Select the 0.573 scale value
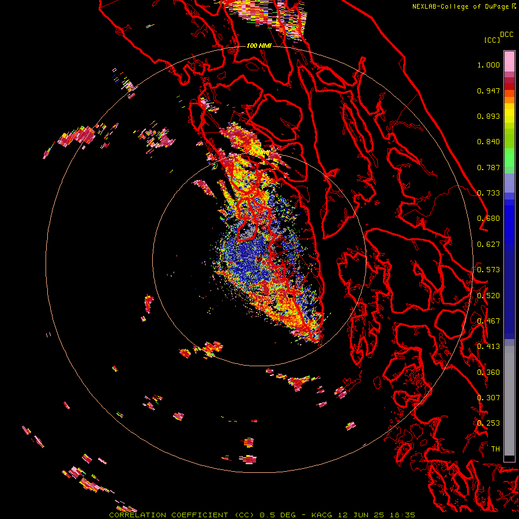 click(488, 270)
